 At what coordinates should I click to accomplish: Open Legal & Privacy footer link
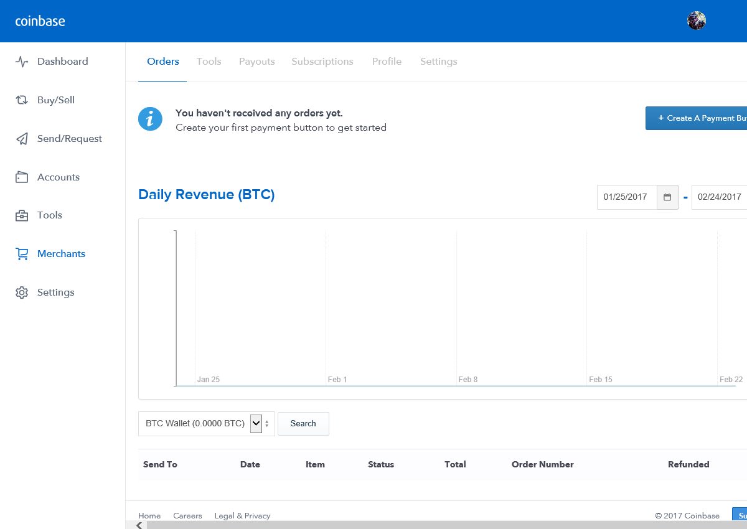click(242, 516)
